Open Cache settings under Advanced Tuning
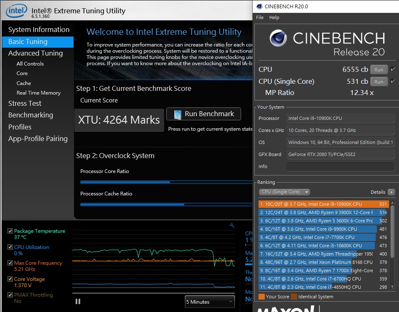The width and height of the screenshot is (399, 312). point(24,83)
